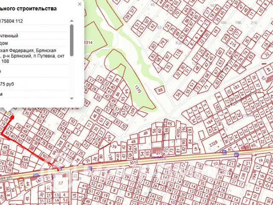Click the red route start circle marker
This screenshot has width=273, height=205.
pyautogui.click(x=12, y=117)
